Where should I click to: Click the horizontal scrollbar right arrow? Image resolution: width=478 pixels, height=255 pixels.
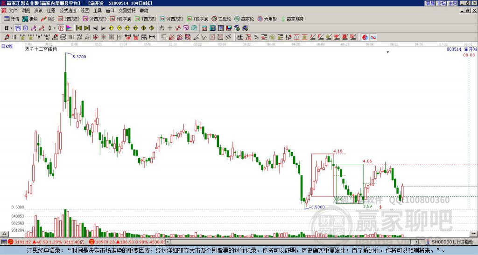tap(417, 242)
